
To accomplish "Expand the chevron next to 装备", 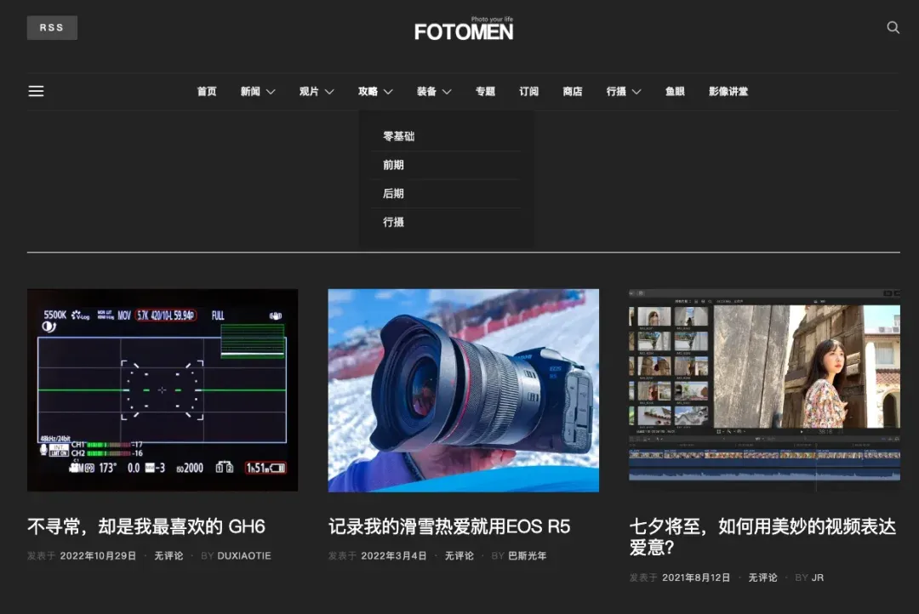I will coord(447,92).
